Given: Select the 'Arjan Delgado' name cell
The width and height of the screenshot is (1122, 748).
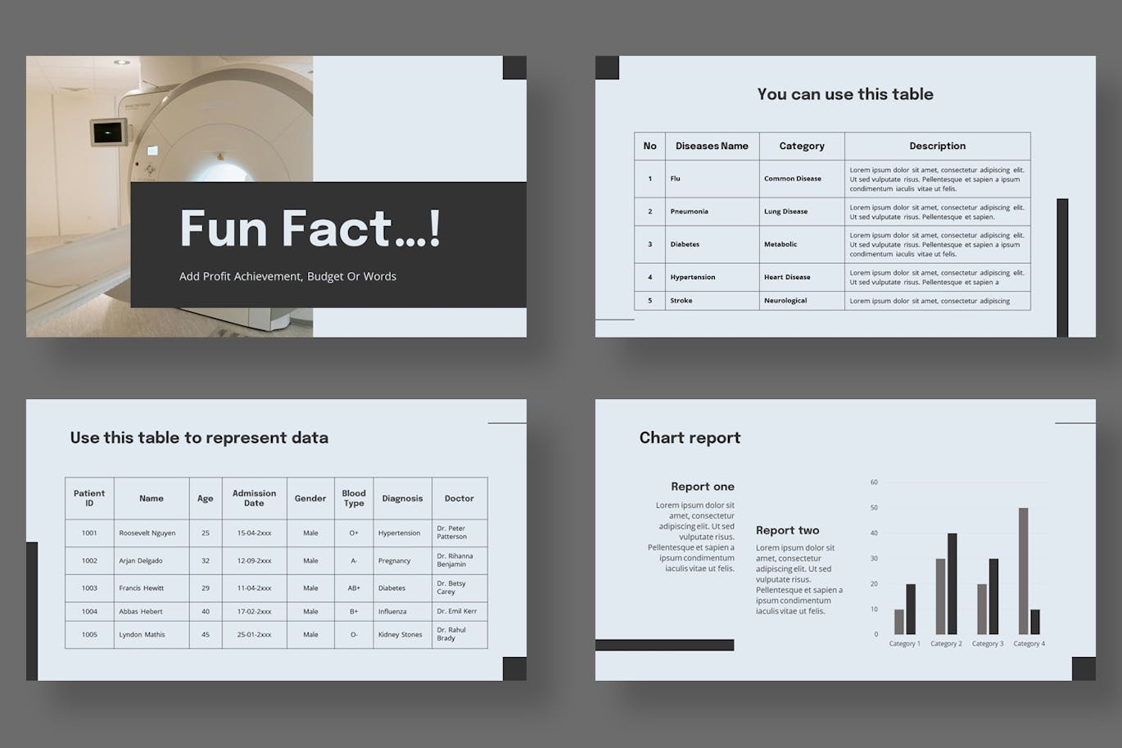Looking at the screenshot, I should click(152, 561).
